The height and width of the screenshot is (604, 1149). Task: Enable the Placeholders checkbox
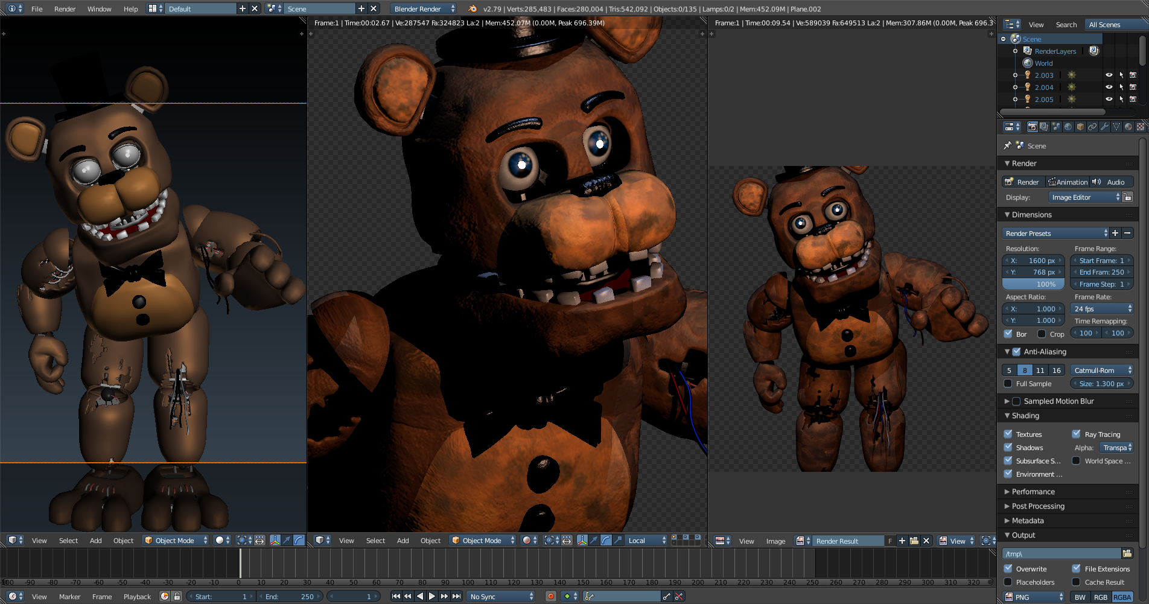[1008, 582]
